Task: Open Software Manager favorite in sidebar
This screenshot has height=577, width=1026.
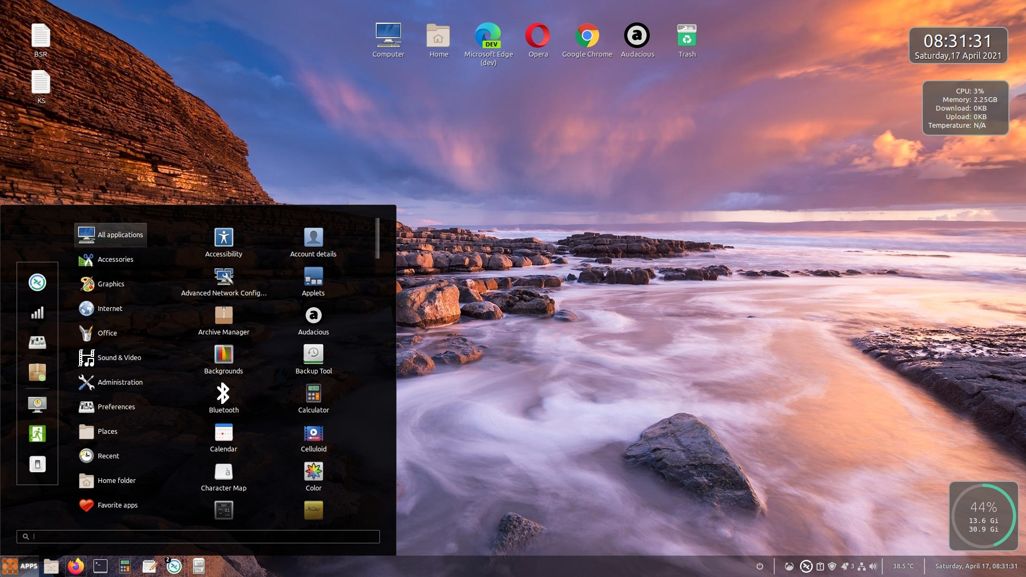Action: pos(37,372)
